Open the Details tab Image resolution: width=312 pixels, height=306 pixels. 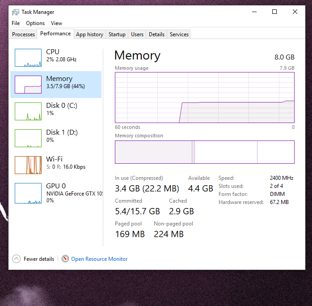click(x=156, y=34)
